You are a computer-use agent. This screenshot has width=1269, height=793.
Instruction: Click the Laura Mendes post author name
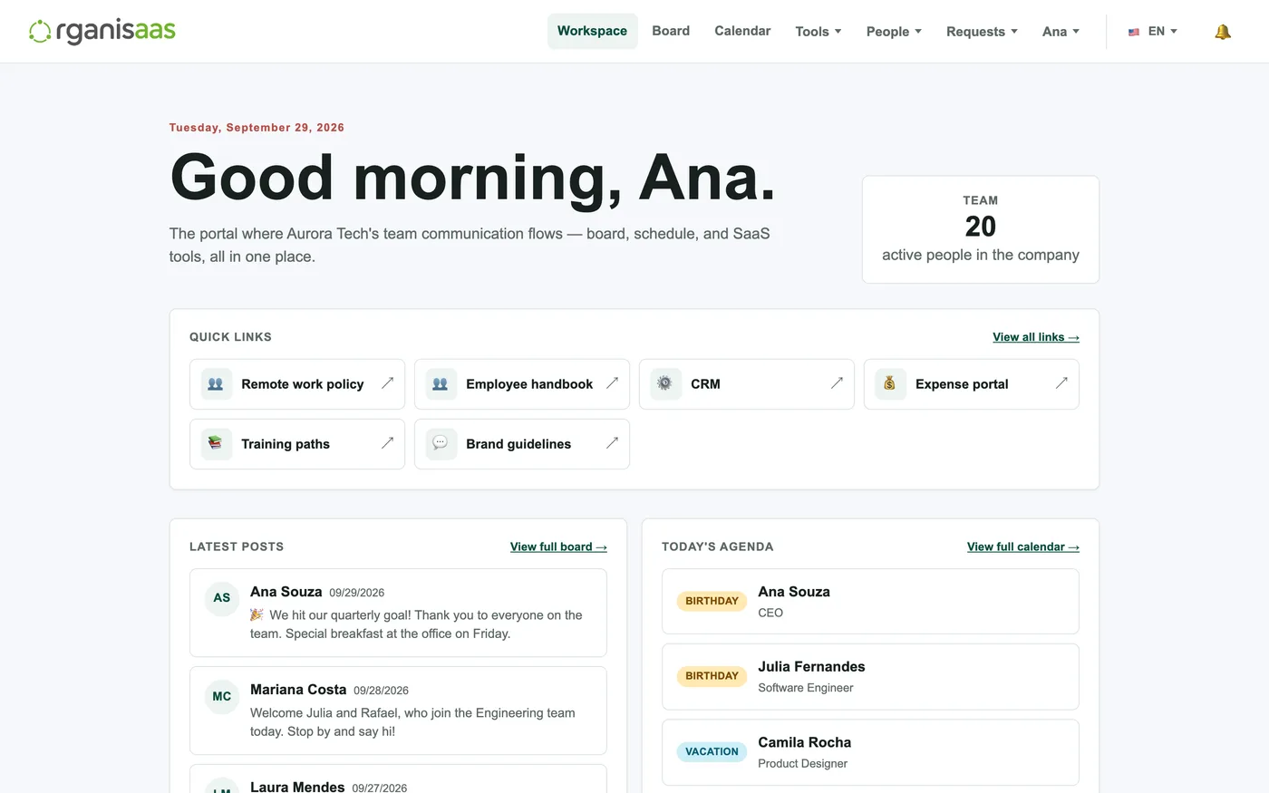pyautogui.click(x=297, y=787)
